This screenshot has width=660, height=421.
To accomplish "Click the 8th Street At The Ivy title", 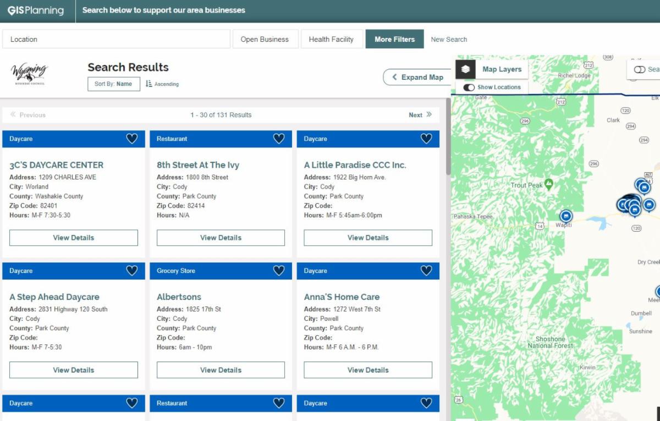I will pos(198,165).
